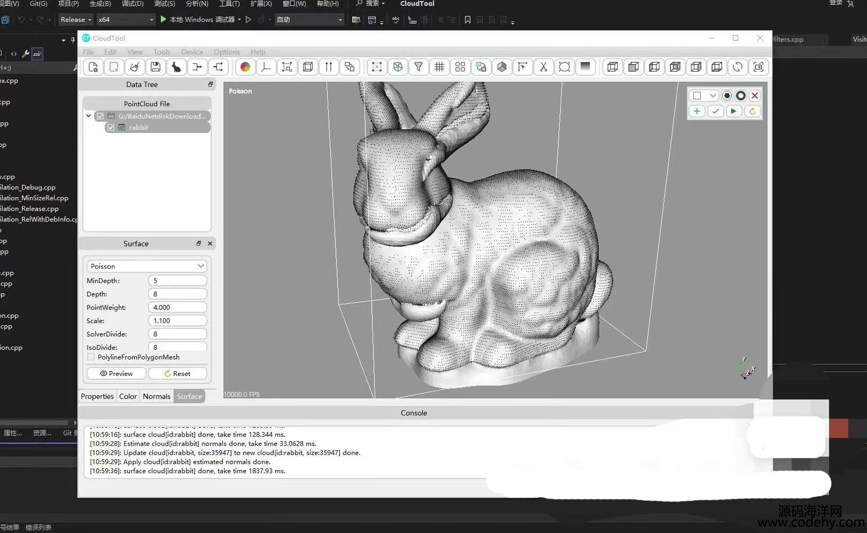Image resolution: width=867 pixels, height=533 pixels.
Task: Click the Scale field showing 1.100
Action: pos(177,320)
